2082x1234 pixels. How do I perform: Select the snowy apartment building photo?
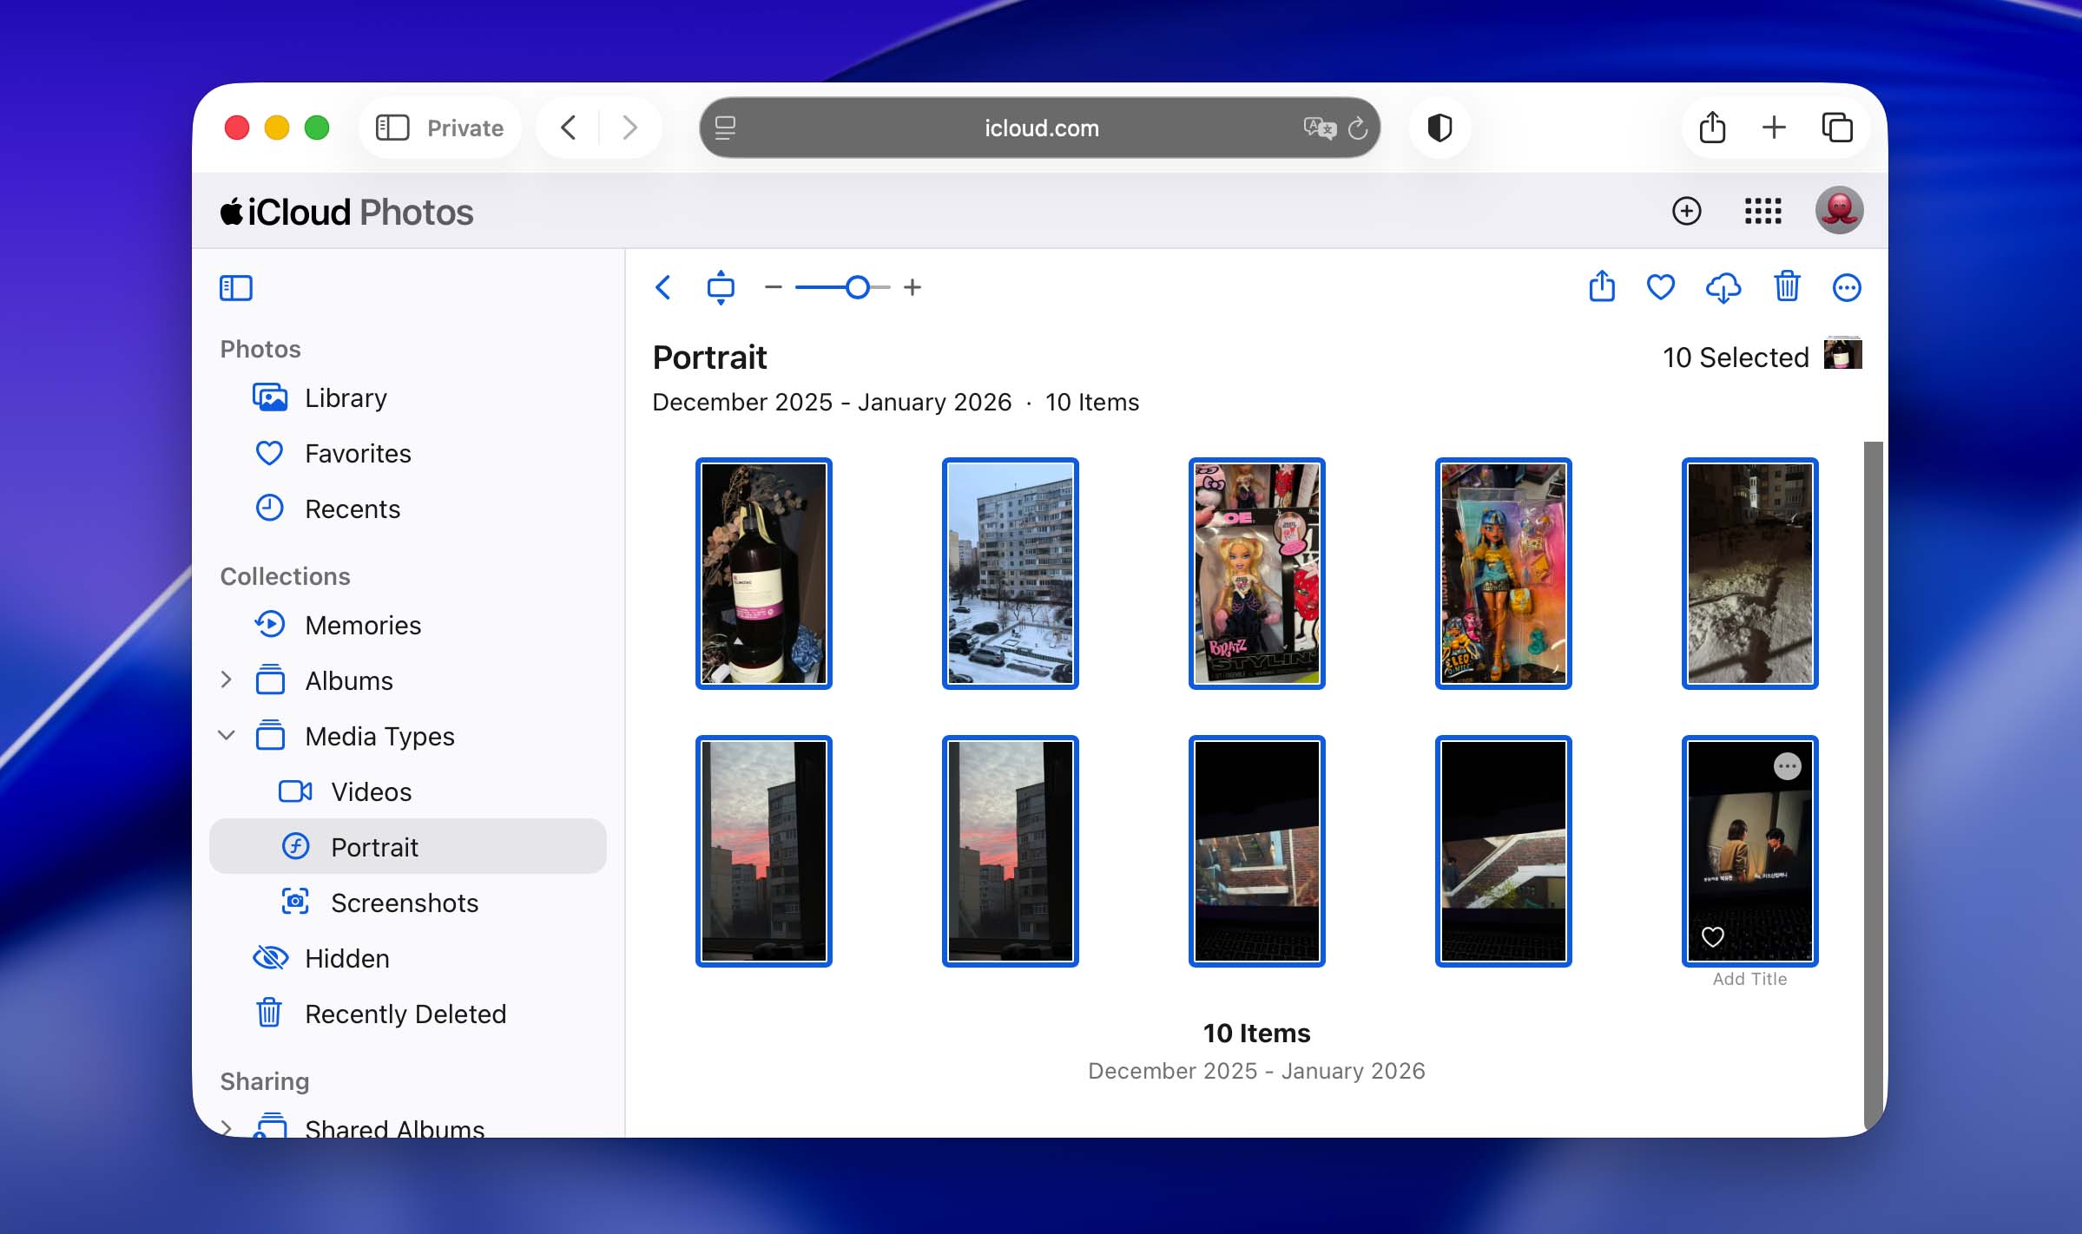(1010, 574)
